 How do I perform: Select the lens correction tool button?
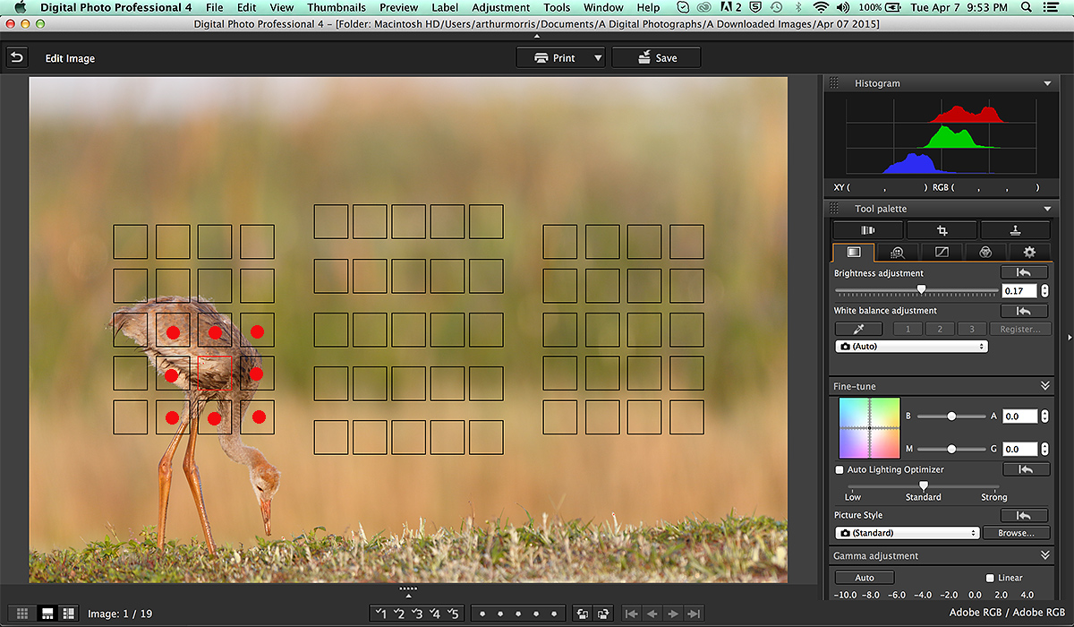pos(867,230)
